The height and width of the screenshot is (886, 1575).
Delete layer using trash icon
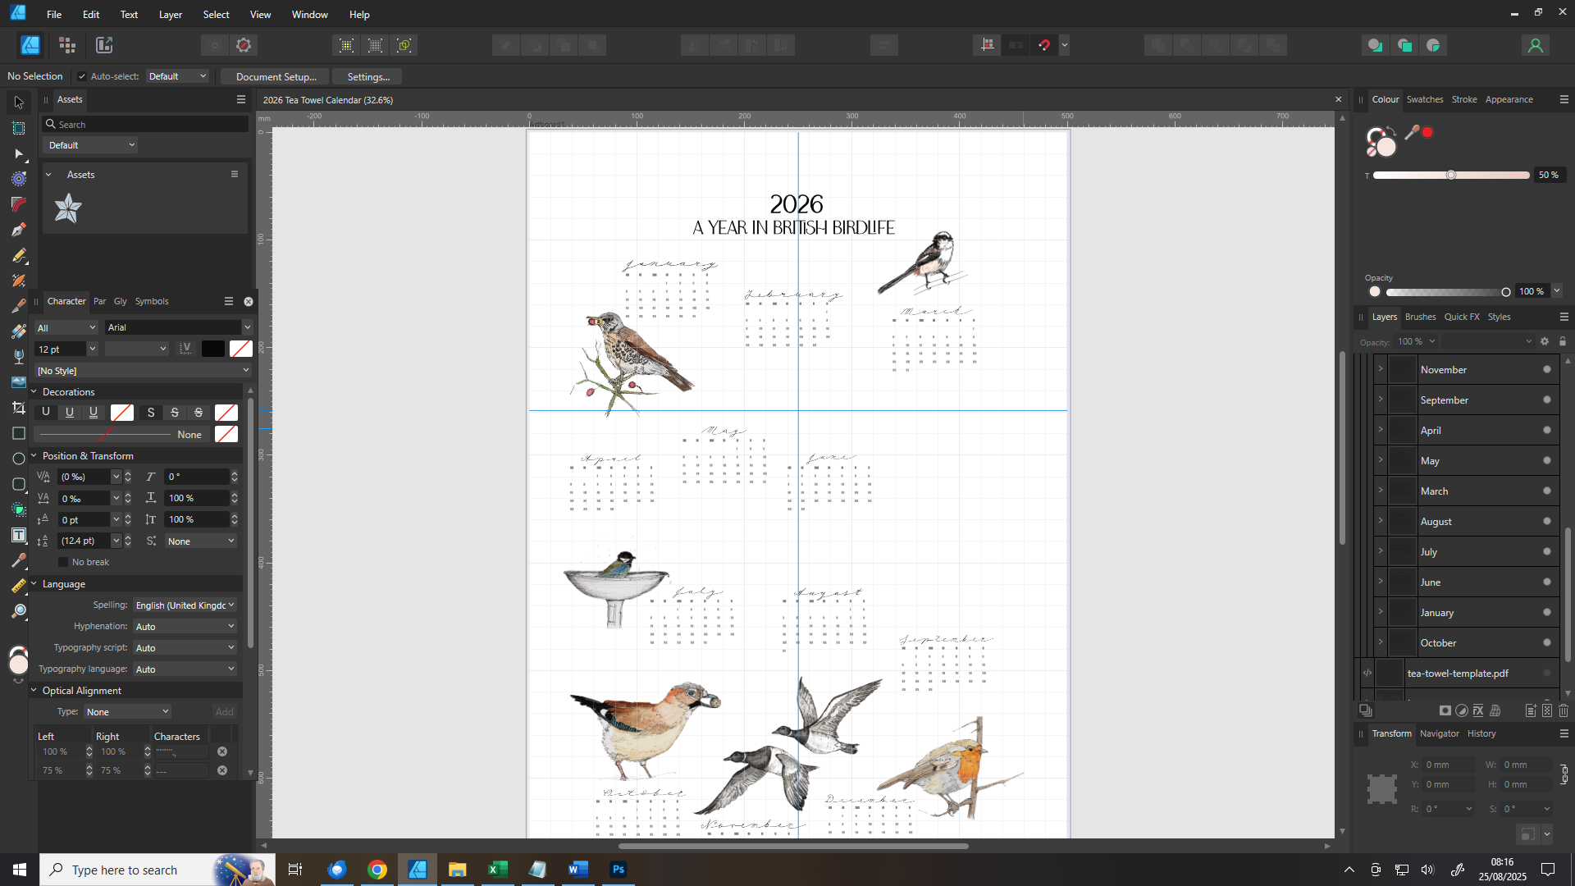coord(1563,710)
